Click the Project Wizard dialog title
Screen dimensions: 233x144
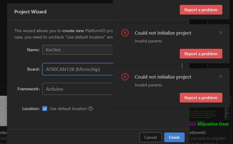click(30, 12)
